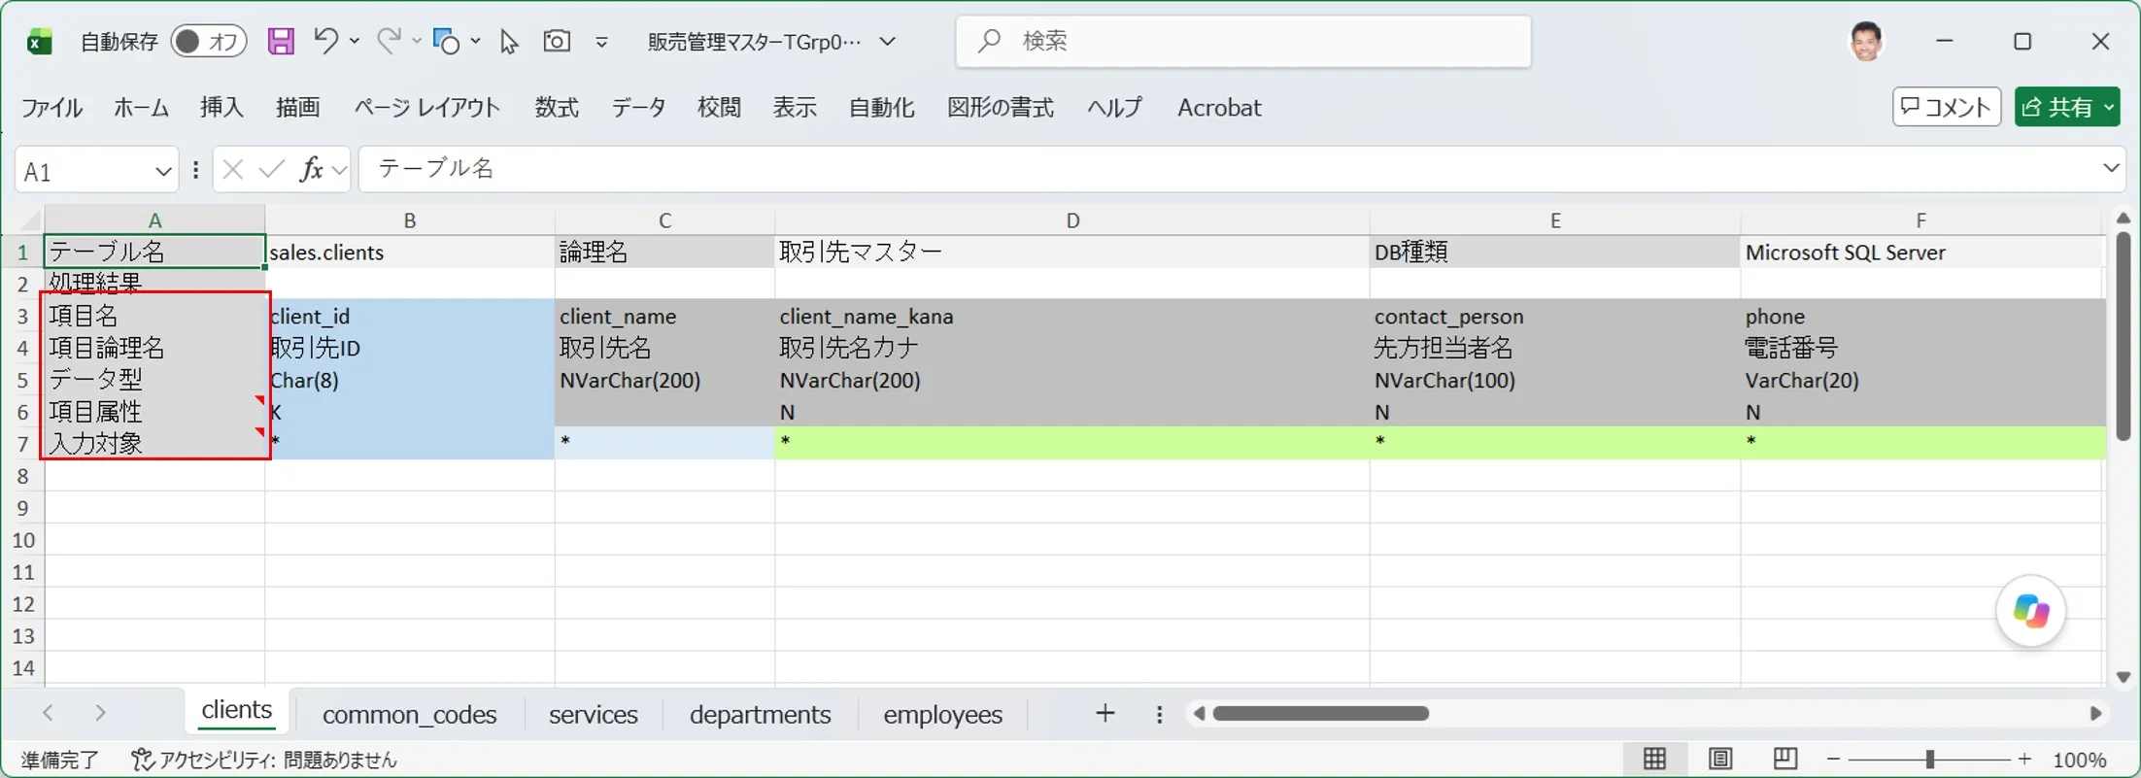Open the ファイル menu

click(52, 108)
